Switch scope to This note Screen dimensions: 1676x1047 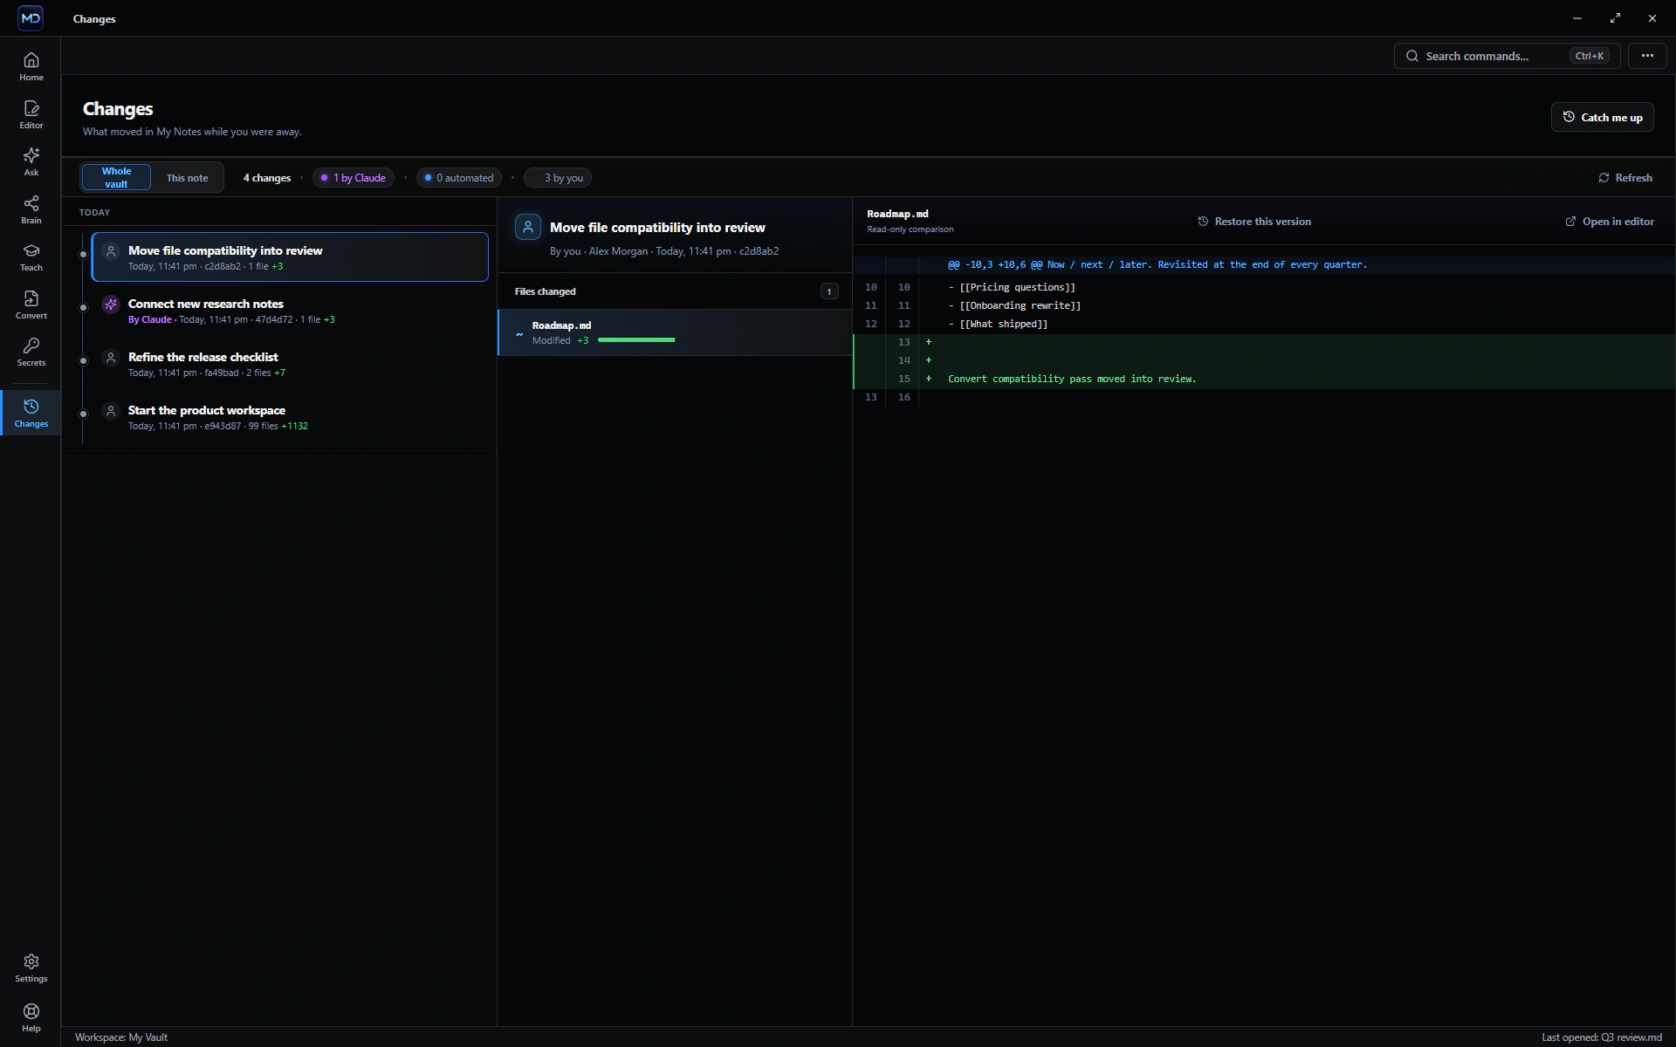click(x=187, y=177)
